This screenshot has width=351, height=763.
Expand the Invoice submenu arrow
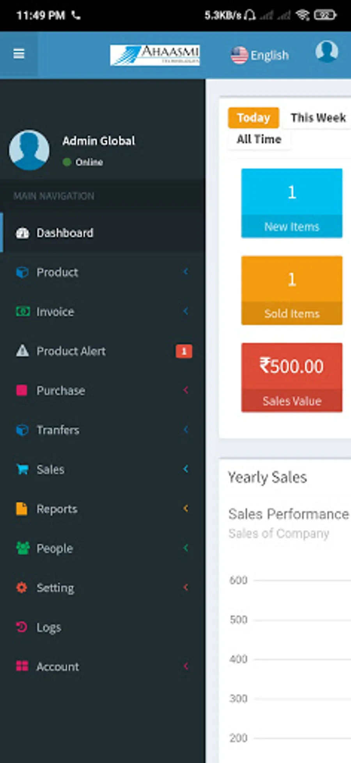tap(186, 311)
